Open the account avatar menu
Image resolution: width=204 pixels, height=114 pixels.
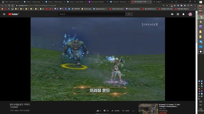click(x=190, y=14)
